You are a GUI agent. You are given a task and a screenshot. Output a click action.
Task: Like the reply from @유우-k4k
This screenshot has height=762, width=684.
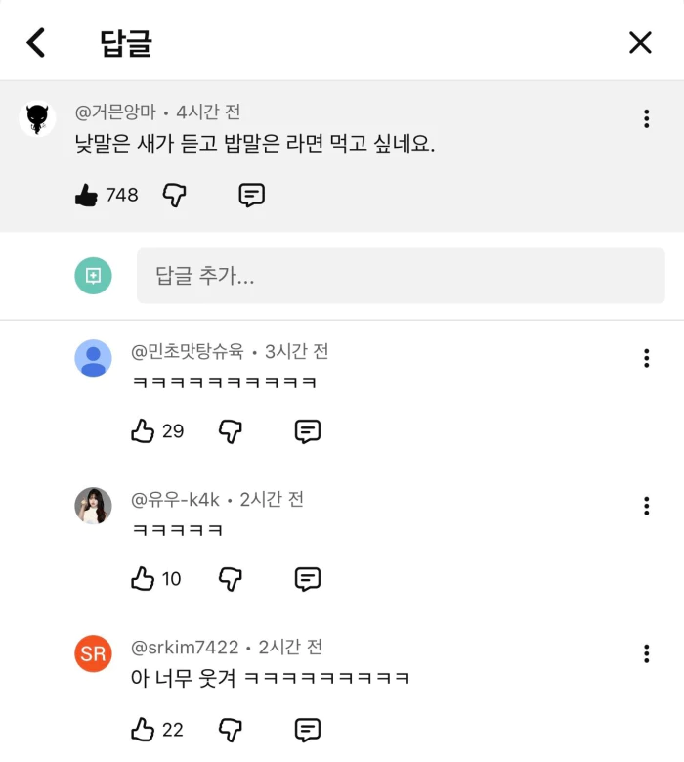tap(144, 579)
